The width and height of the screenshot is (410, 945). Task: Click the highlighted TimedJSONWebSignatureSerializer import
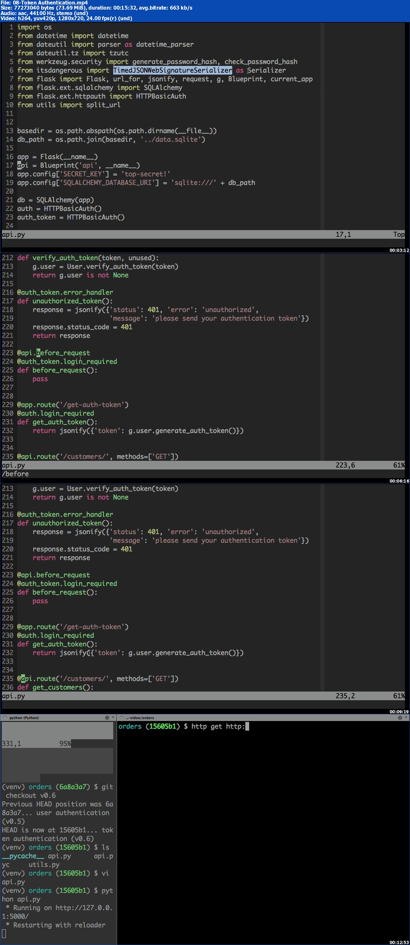click(x=172, y=70)
